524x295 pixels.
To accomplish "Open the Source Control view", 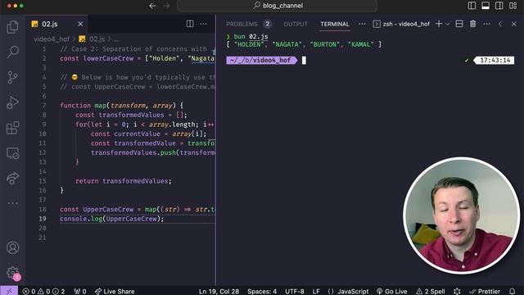I will 13,77.
